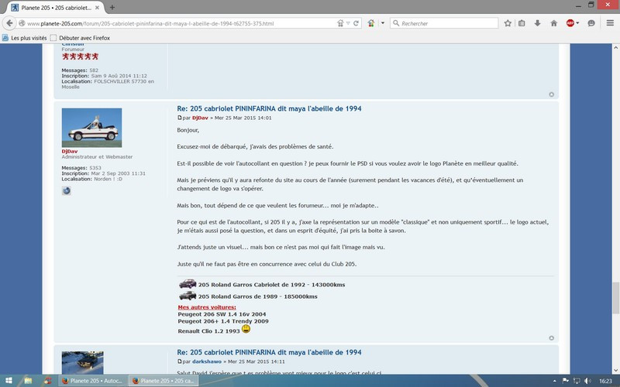Switch to Planete 205 Autoc taskbar window
Image resolution: width=620 pixels, height=387 pixels.
(x=93, y=381)
